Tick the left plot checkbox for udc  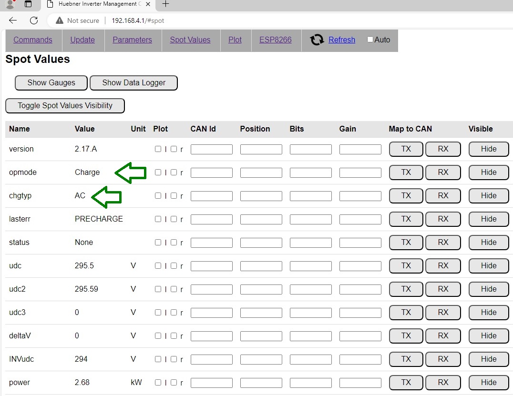pyautogui.click(x=158, y=265)
